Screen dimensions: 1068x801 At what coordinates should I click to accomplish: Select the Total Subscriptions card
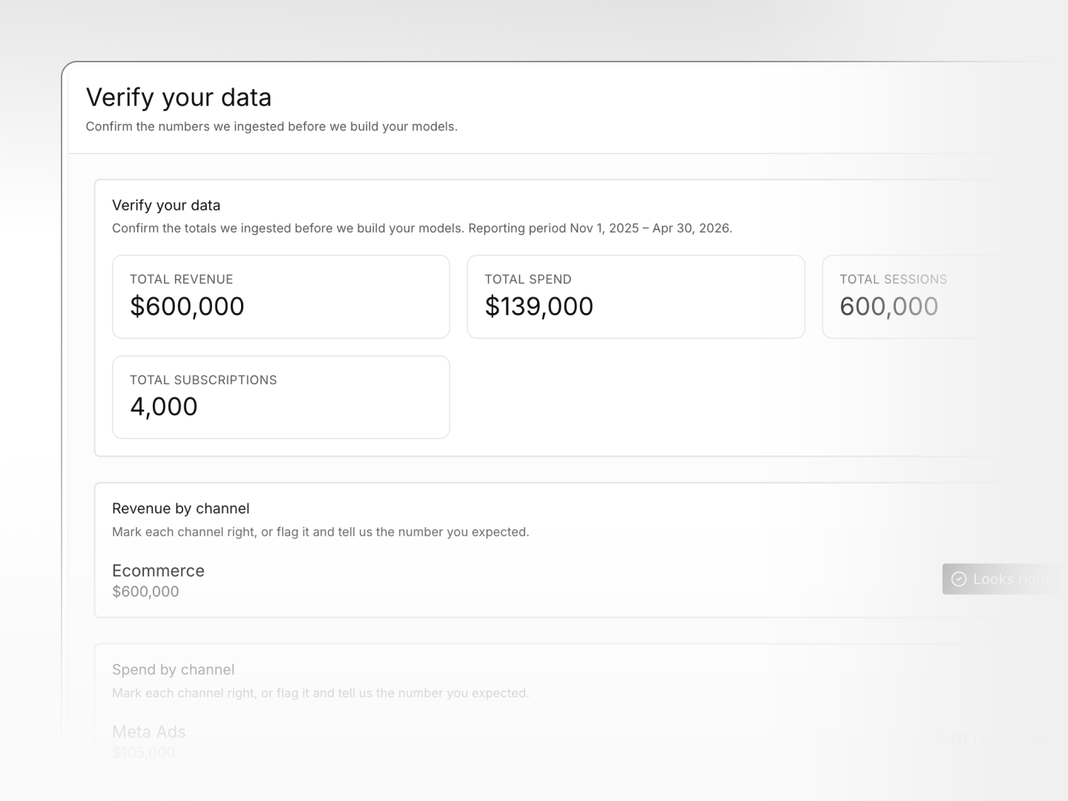281,397
